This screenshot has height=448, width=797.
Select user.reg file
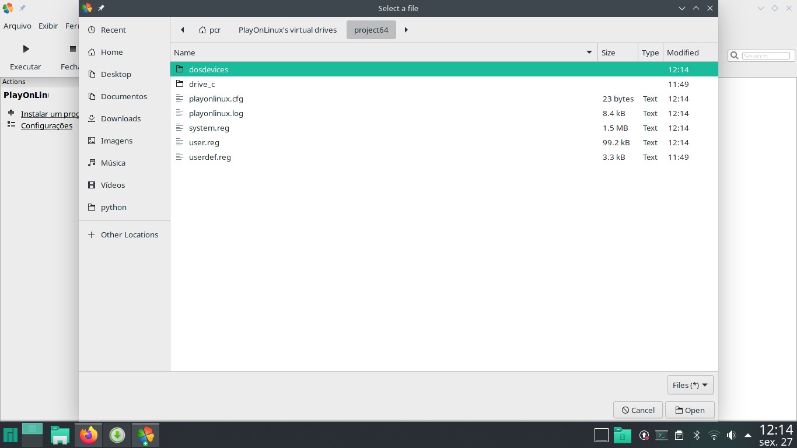click(x=444, y=142)
